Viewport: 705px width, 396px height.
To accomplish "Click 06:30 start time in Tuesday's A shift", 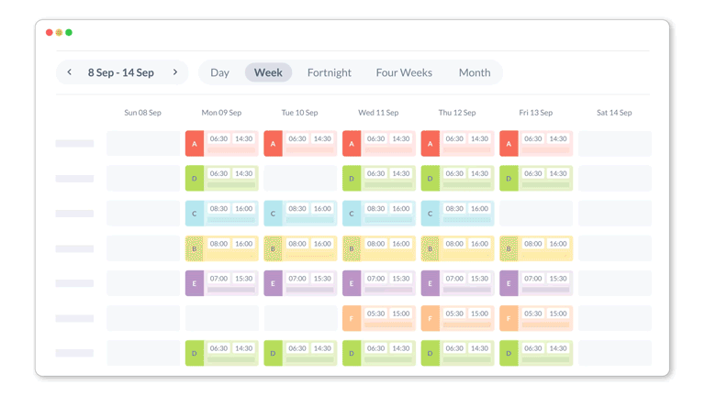I will pyautogui.click(x=297, y=139).
